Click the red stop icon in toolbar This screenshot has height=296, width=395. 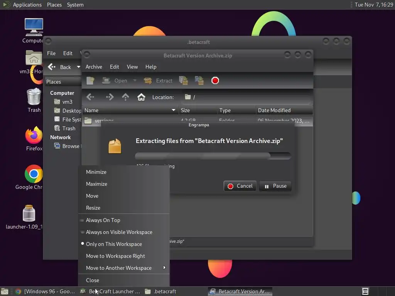[x=215, y=81]
